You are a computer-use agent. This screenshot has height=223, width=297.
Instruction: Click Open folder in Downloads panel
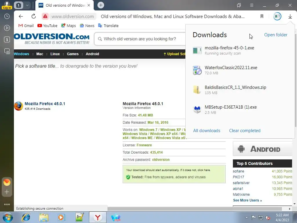tap(276, 35)
